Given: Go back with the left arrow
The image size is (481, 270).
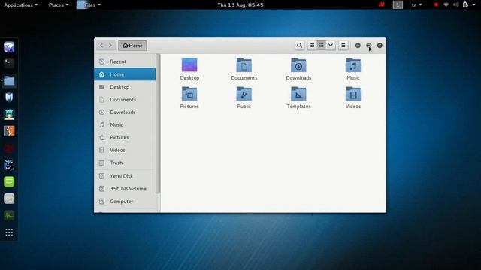Looking at the screenshot, I should click(x=101, y=46).
